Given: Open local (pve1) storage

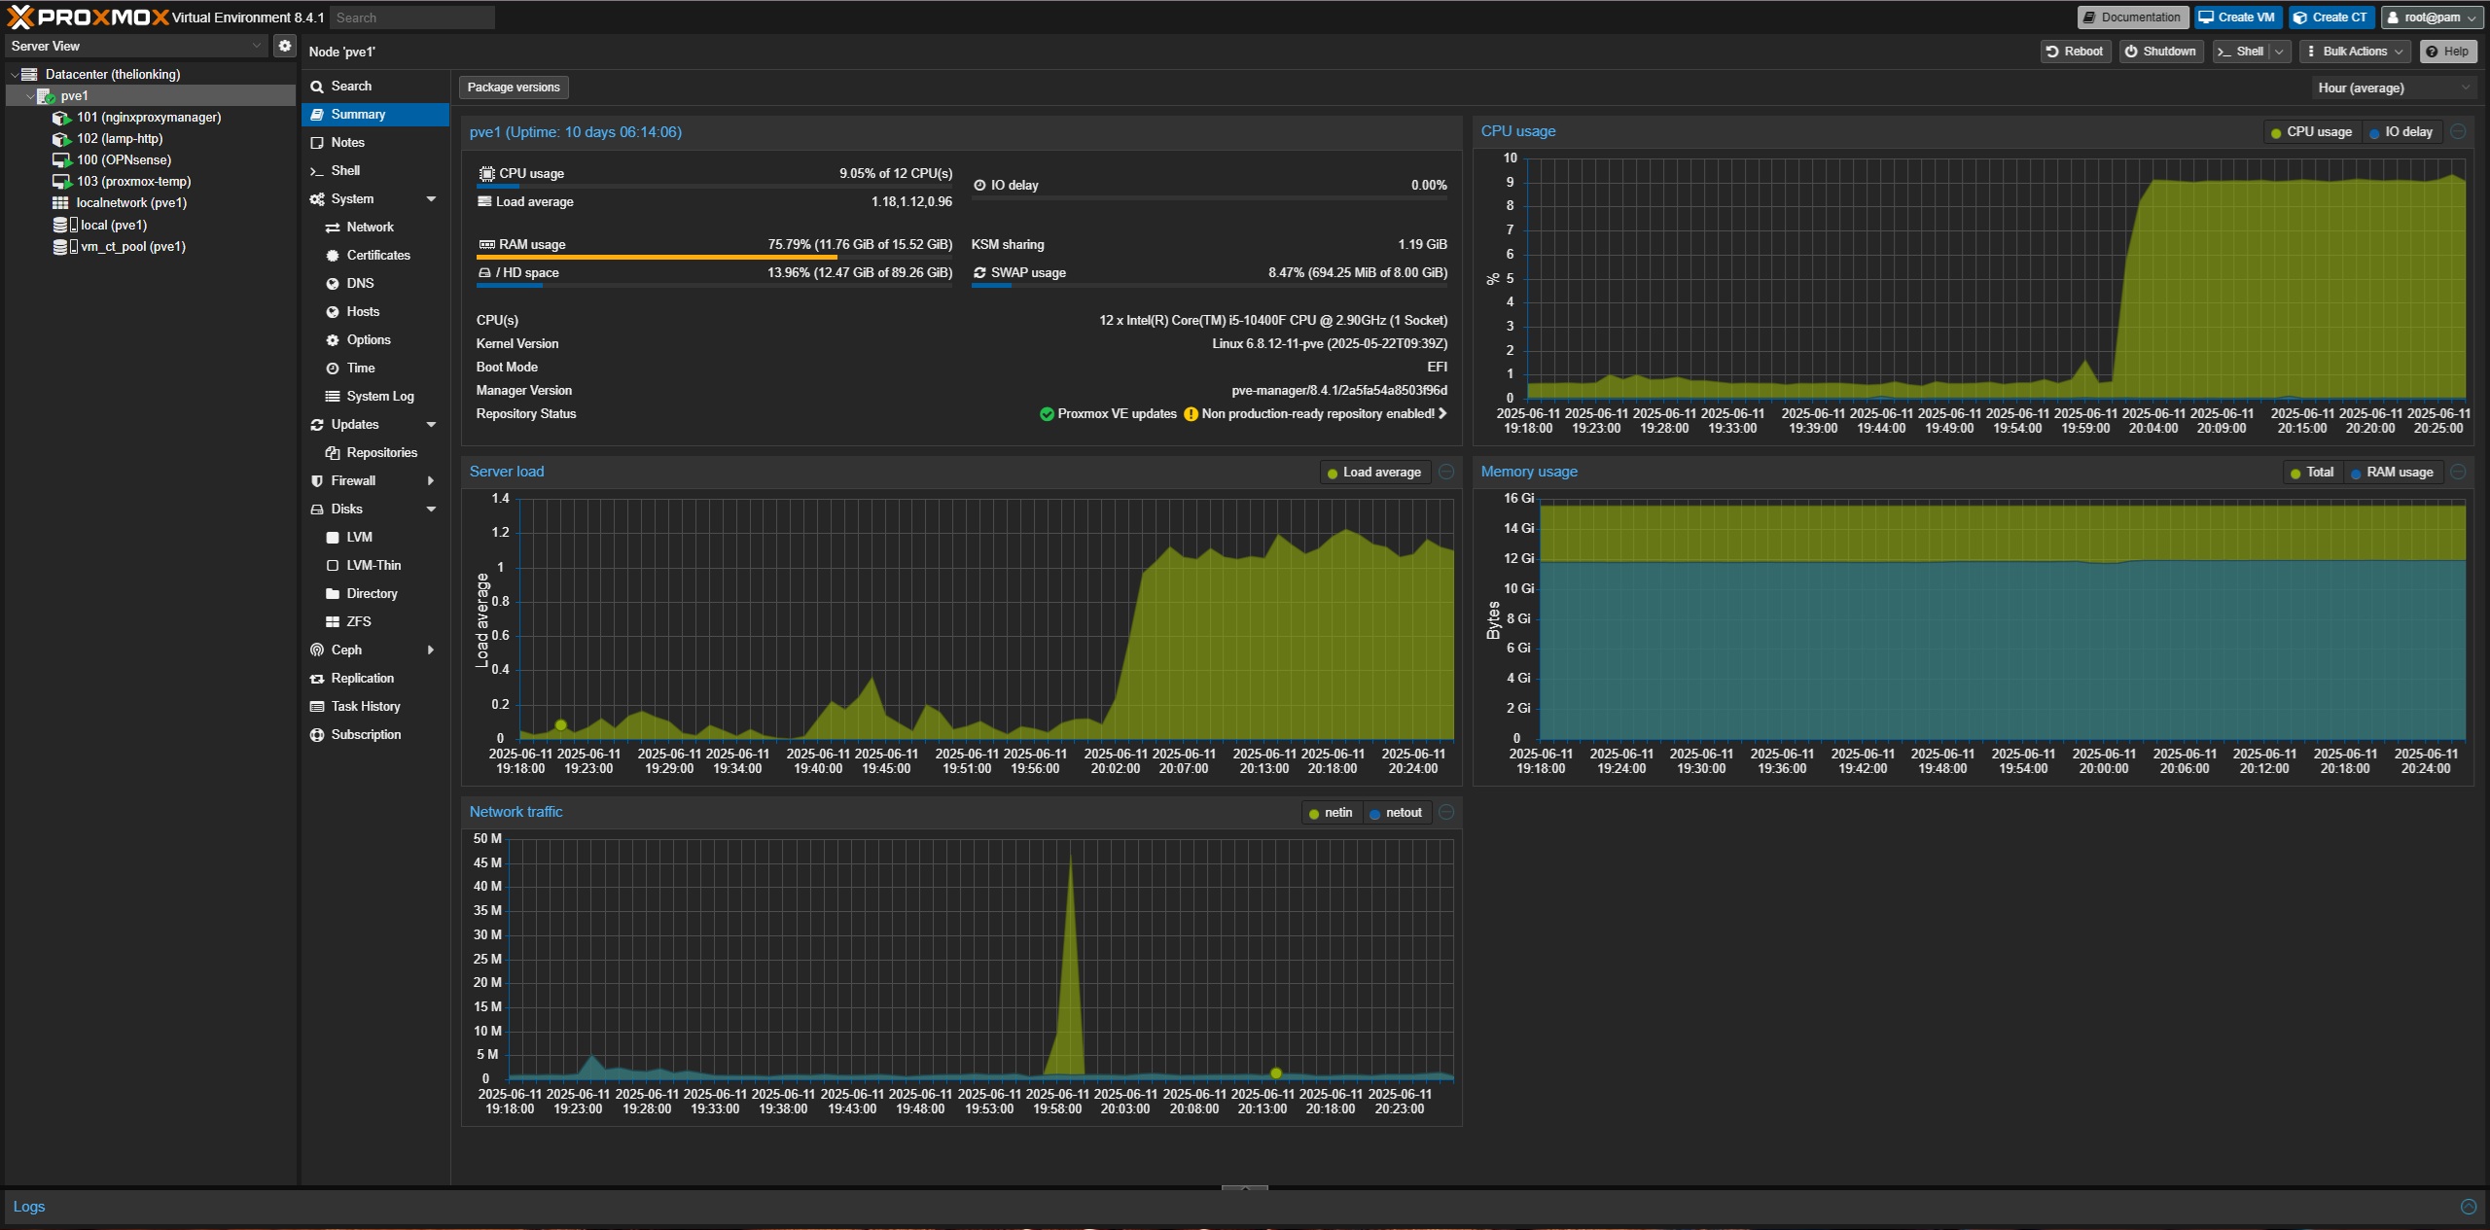Looking at the screenshot, I should (113, 225).
